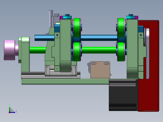This screenshot has width=163, height=122.
Task: Select the lower left green roller
Action: [77, 52]
